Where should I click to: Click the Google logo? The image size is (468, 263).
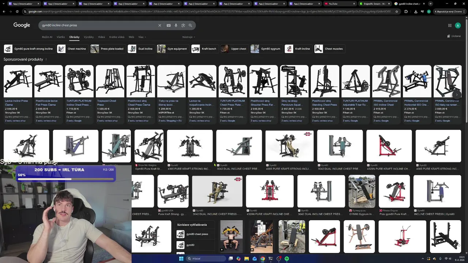tap(22, 25)
